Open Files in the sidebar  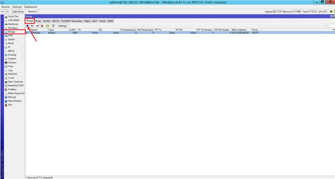(10, 67)
